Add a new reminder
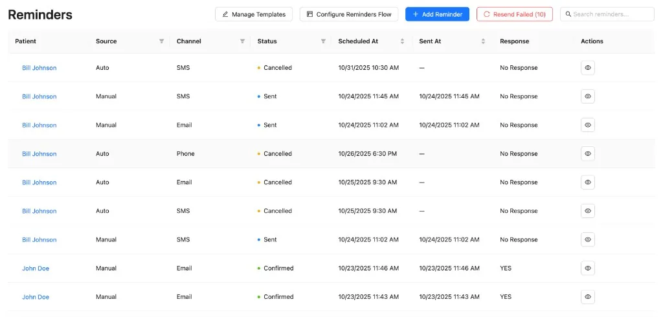This screenshot has width=663, height=317. click(437, 14)
